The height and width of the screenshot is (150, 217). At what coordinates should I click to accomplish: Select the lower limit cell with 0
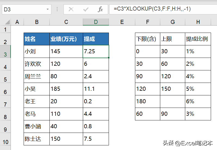(x=147, y=52)
